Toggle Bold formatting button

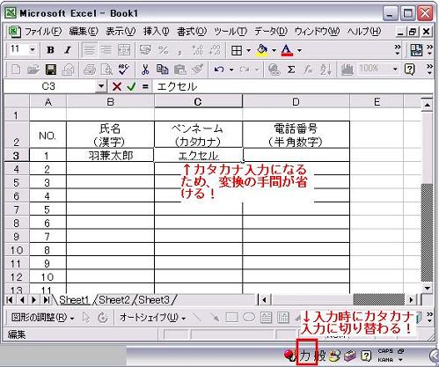[50, 50]
